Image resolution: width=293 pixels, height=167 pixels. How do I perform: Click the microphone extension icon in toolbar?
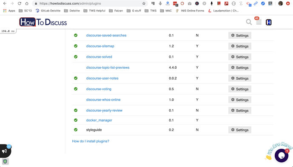coord(160,3)
